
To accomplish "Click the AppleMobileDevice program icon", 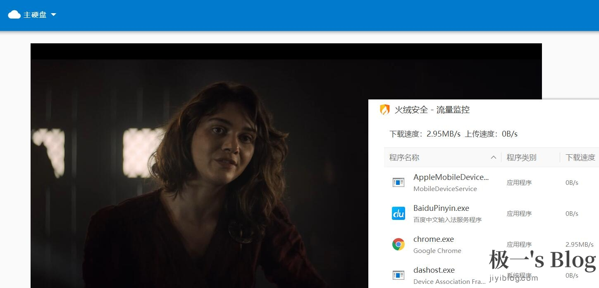I will [399, 182].
